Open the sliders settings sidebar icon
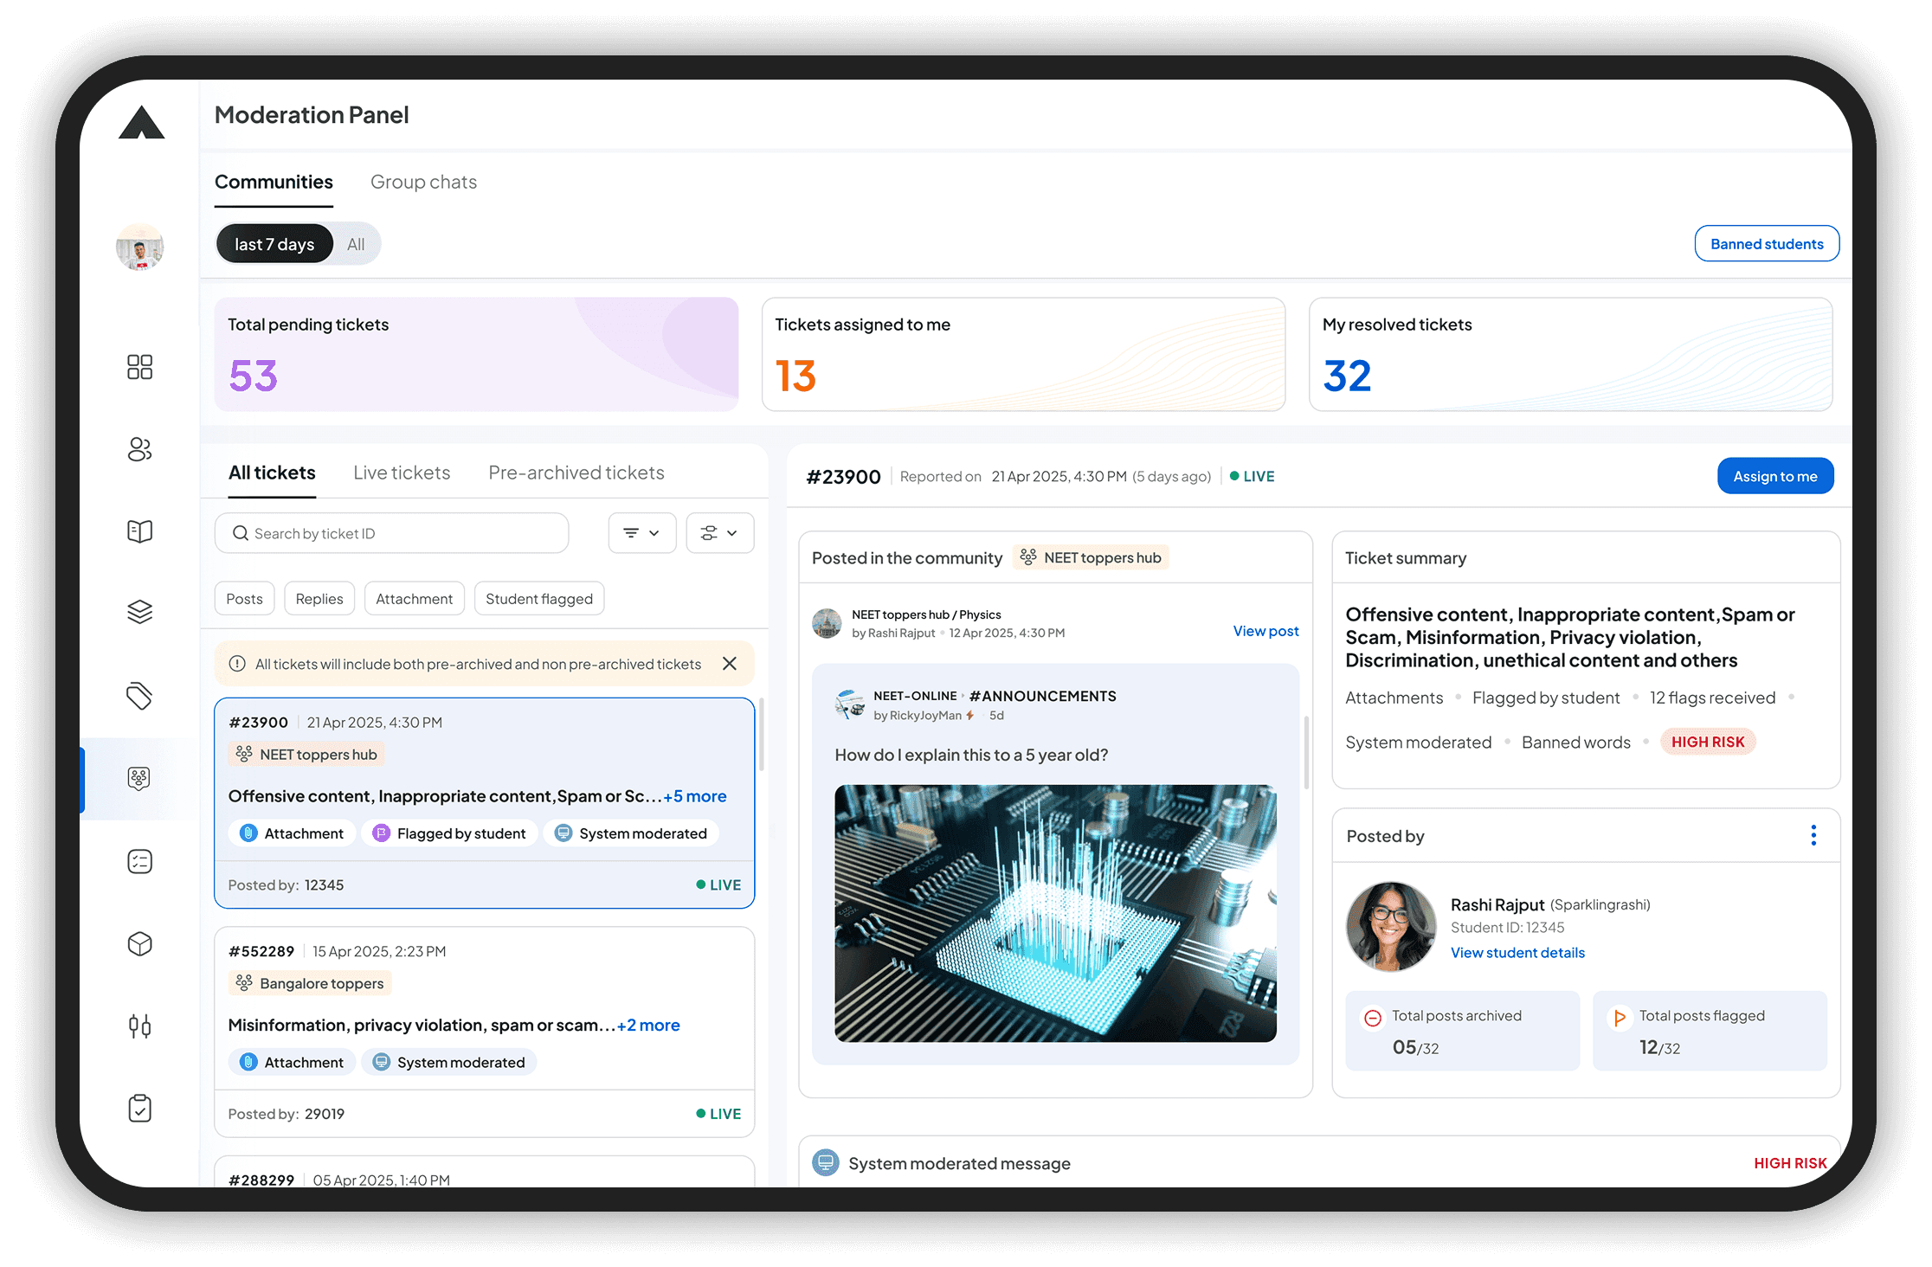1932x1267 pixels. (x=139, y=1026)
